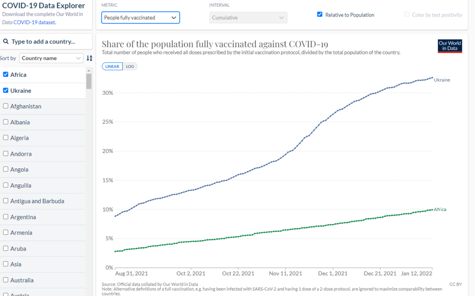
Task: Open the Interval Cumulative dropdown
Action: coord(248,18)
